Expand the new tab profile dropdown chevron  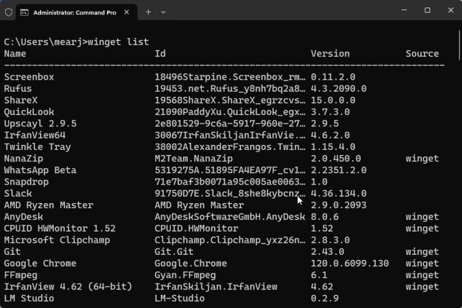pos(163,12)
